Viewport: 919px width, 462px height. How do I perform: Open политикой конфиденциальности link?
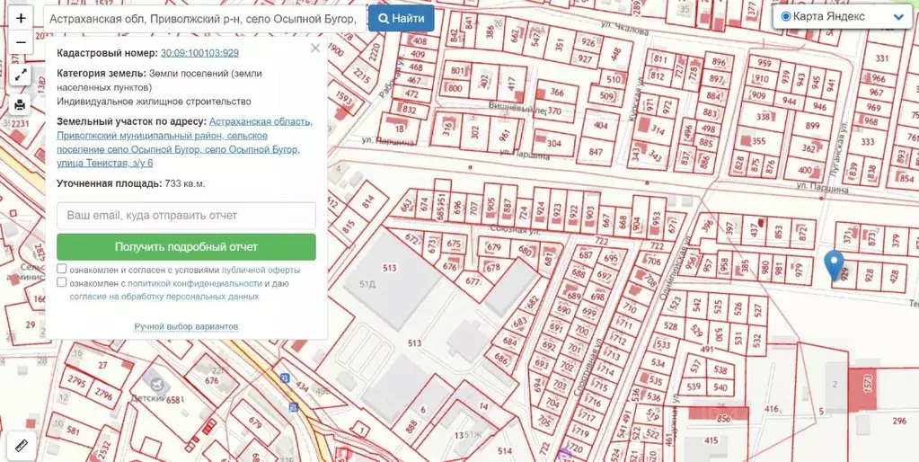click(x=195, y=284)
